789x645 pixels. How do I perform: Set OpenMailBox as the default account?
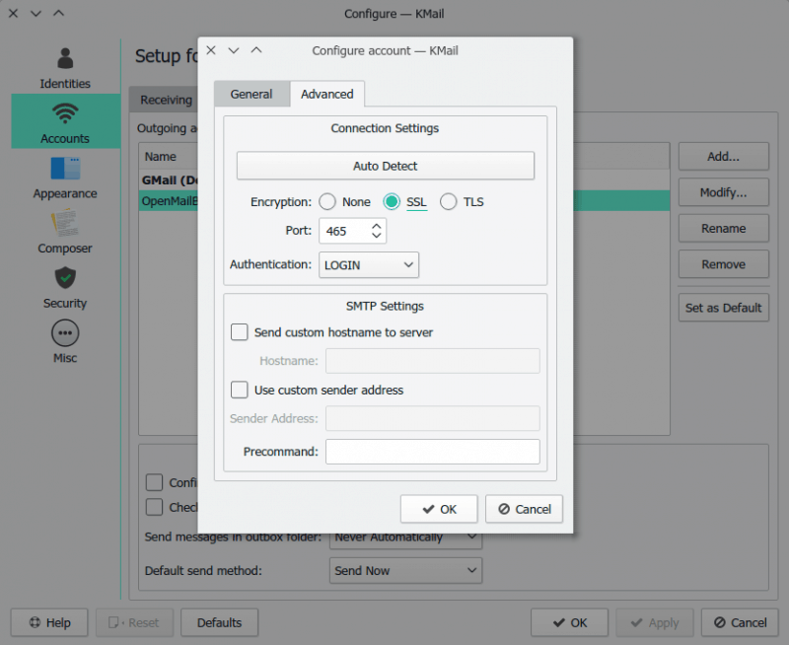723,307
